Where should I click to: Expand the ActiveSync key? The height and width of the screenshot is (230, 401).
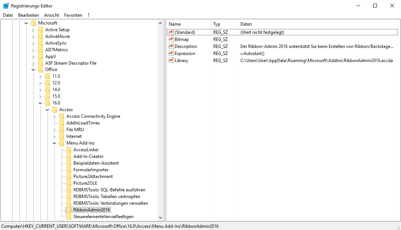pos(33,43)
